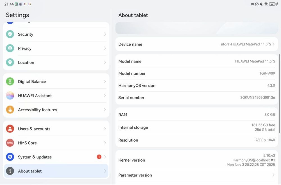The image size is (281, 185).
Task: Tap the battery indicator in status bar
Action: point(272,4)
